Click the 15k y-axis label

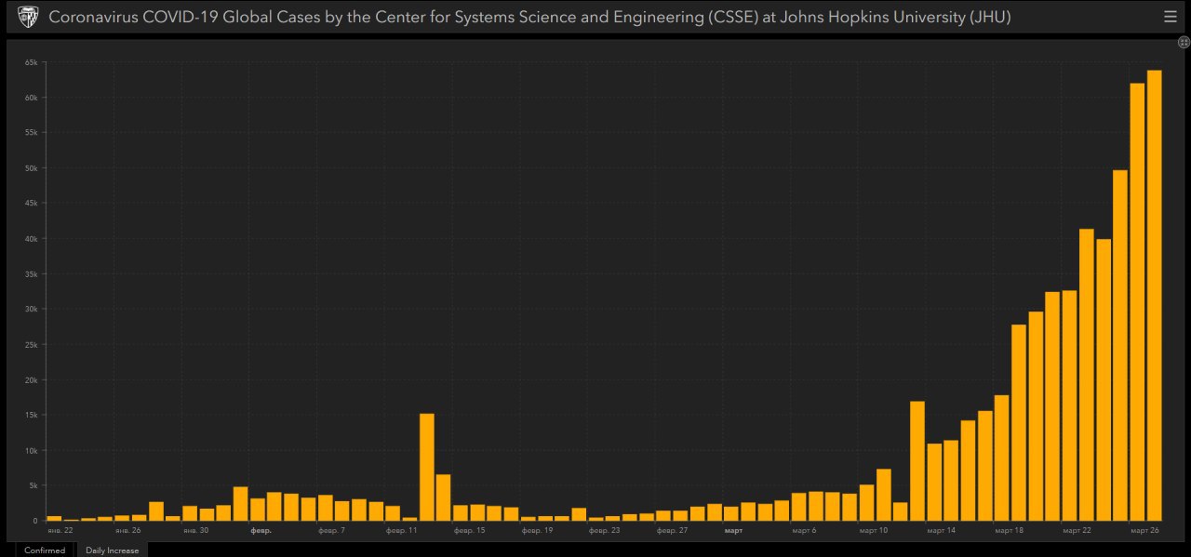pos(31,415)
